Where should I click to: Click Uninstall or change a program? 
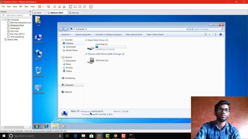click(x=108, y=34)
